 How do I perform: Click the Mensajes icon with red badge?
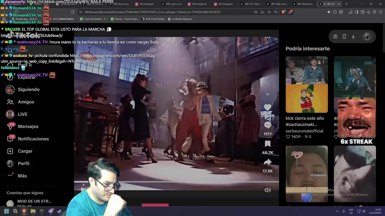(10, 127)
